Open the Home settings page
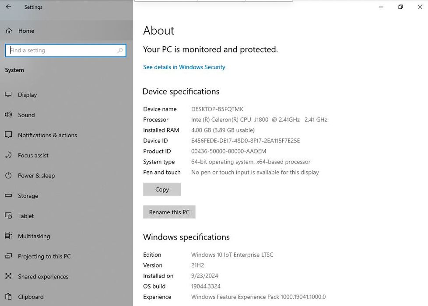 (x=67, y=31)
